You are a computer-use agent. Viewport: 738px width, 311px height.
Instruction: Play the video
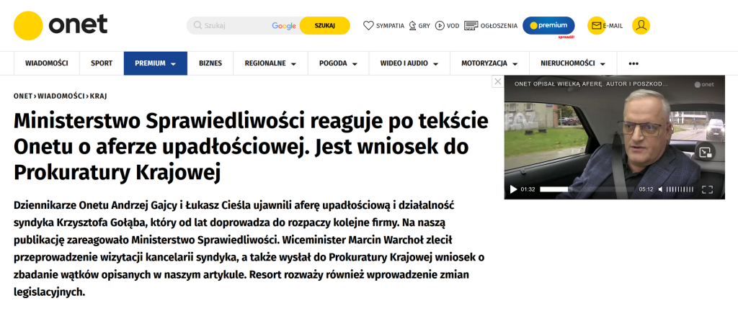[513, 190]
